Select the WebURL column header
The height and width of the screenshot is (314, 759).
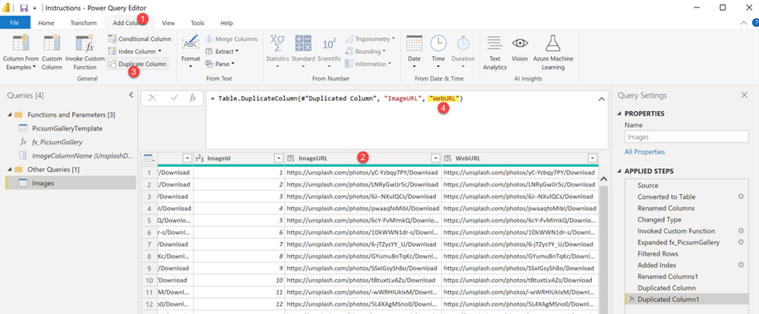[x=520, y=158]
